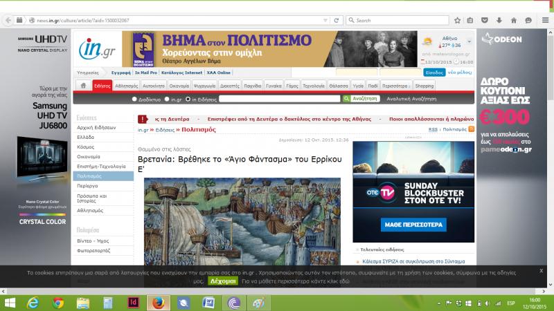Switch to Firefox in the taskbar
Viewport: 554px width, 311px height.
click(159, 303)
